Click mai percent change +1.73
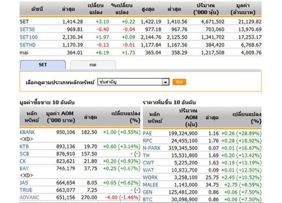The width and height of the screenshot is (282, 203). (129, 53)
